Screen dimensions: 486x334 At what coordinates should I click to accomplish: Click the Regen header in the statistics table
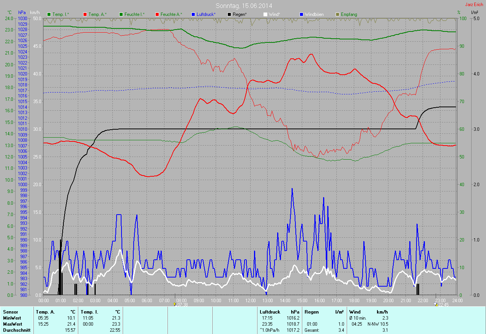point(312,312)
